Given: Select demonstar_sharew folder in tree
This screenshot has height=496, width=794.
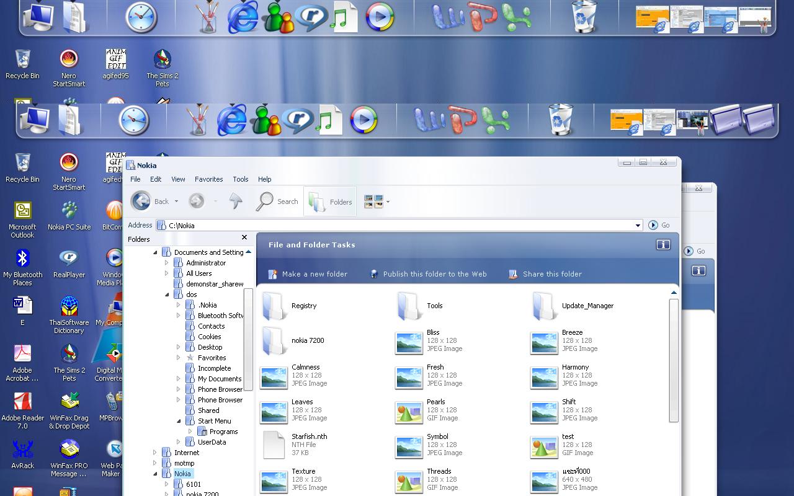Looking at the screenshot, I should tap(215, 284).
